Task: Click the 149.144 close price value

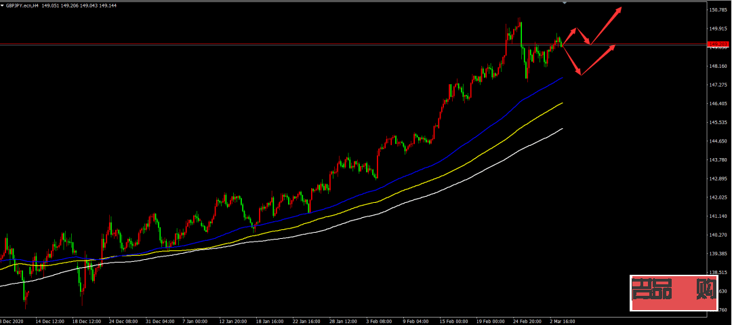Action: 107,5
